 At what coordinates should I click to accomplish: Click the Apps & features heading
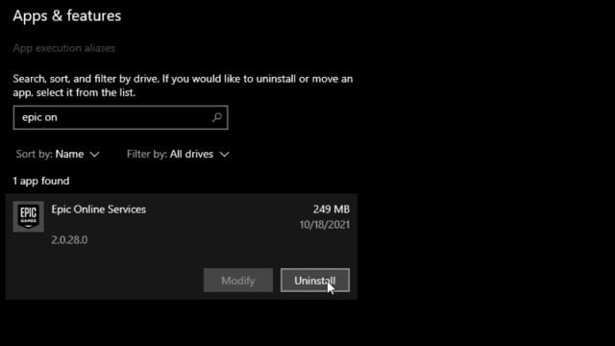click(x=67, y=15)
